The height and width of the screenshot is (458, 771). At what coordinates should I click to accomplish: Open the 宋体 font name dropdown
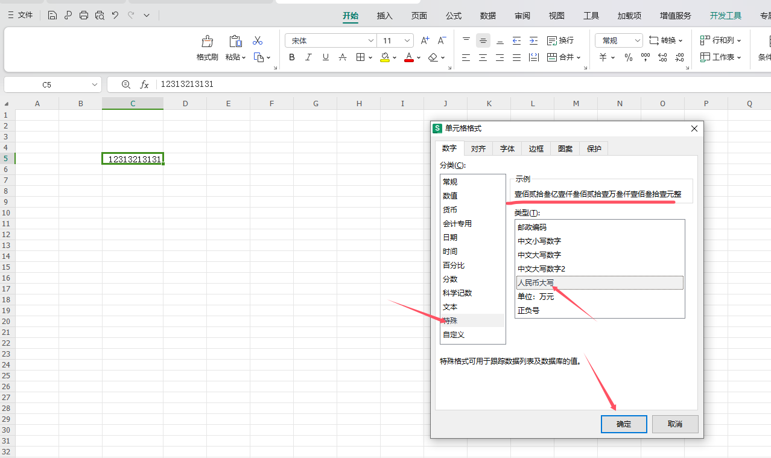pos(371,40)
